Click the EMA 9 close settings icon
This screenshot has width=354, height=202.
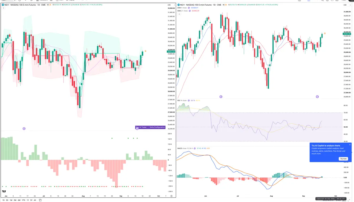189,8
